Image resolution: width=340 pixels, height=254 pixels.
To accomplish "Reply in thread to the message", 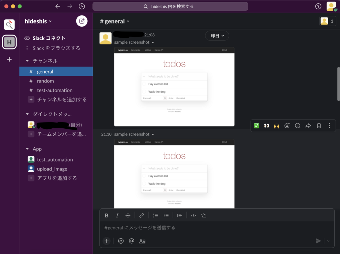I will pyautogui.click(x=298, y=126).
